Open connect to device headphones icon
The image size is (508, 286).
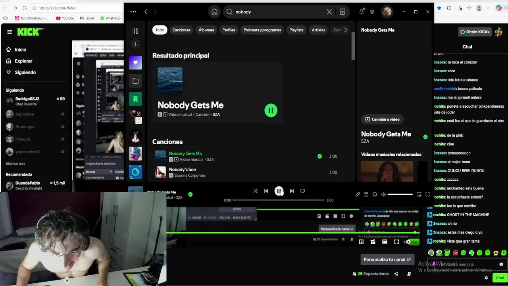(375, 195)
